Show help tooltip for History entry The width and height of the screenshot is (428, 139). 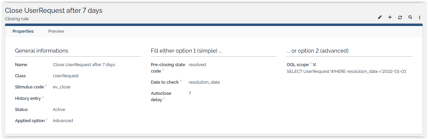coord(43,98)
